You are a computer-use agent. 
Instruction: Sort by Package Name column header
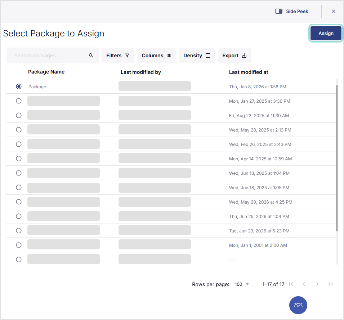click(x=46, y=72)
